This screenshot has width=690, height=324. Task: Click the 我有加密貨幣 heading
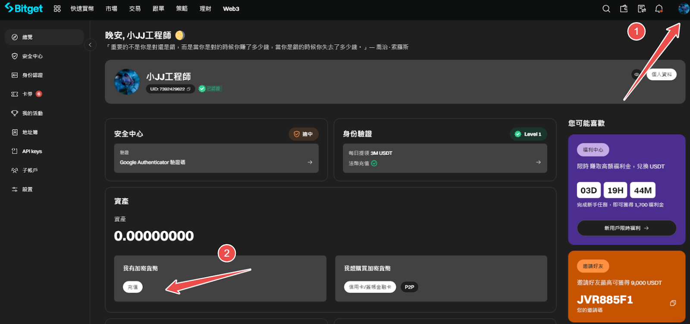point(141,268)
